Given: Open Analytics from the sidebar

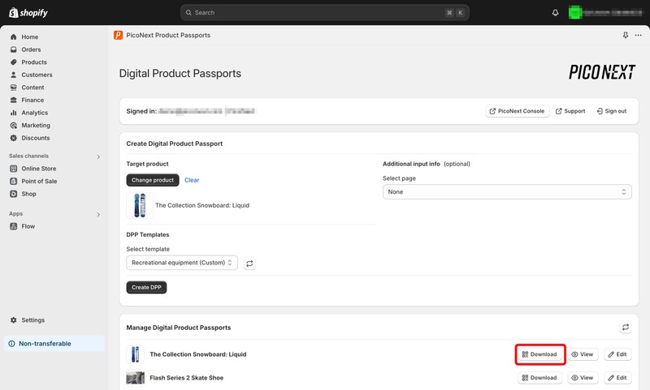Looking at the screenshot, I should click(x=34, y=113).
